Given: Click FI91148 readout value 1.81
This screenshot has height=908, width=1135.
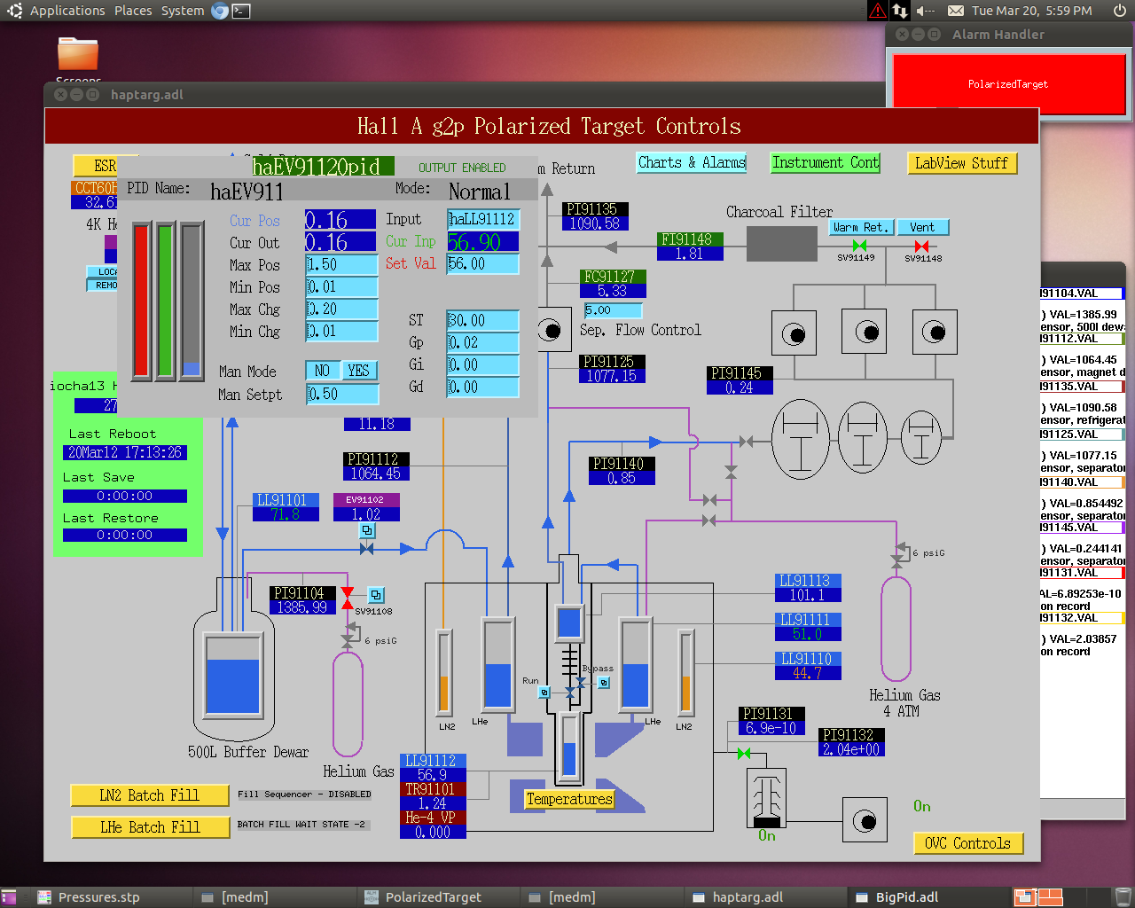Looking at the screenshot, I should 690,253.
